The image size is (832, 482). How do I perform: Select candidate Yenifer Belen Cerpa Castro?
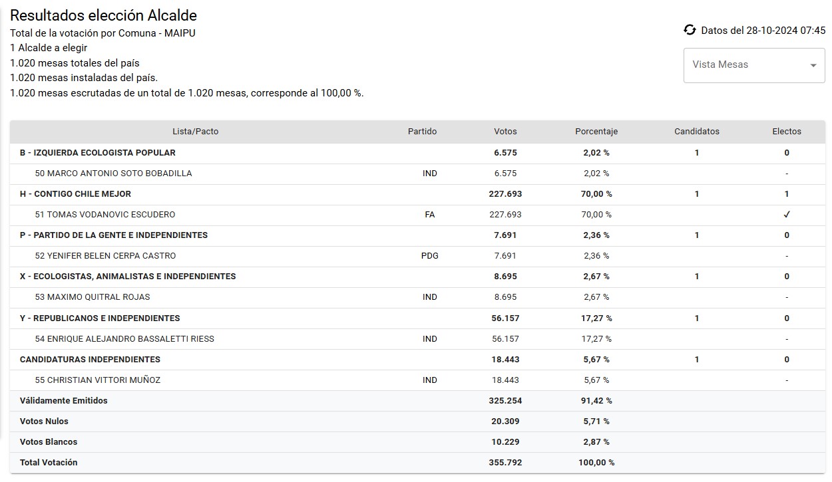pos(105,256)
